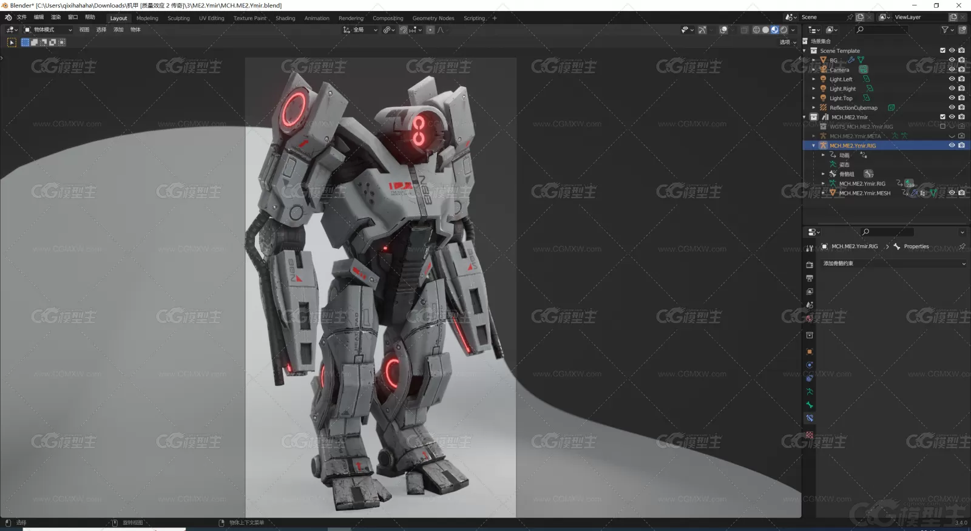Open the Bone properties tab
This screenshot has height=531, width=971.
pos(810,405)
